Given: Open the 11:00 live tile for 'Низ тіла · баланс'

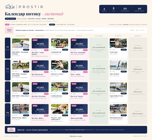Looking at the screenshot, I should click(79, 87).
